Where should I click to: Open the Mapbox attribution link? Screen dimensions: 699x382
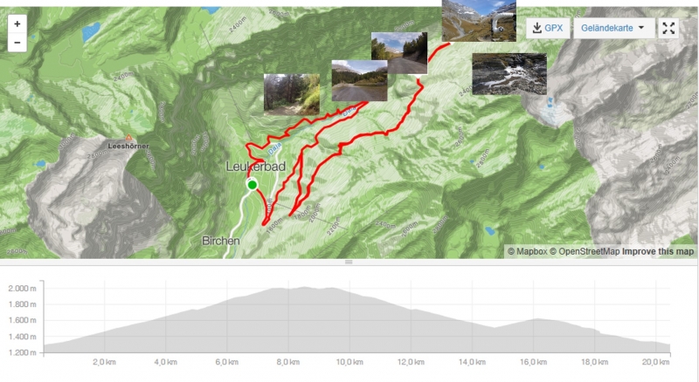(x=528, y=251)
